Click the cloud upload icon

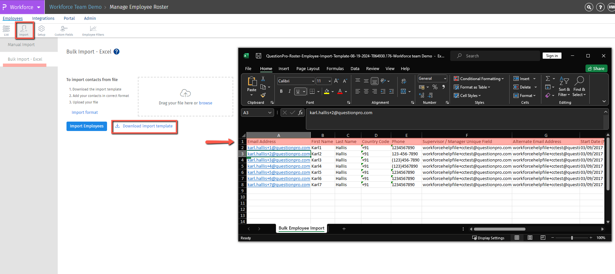[x=185, y=93]
